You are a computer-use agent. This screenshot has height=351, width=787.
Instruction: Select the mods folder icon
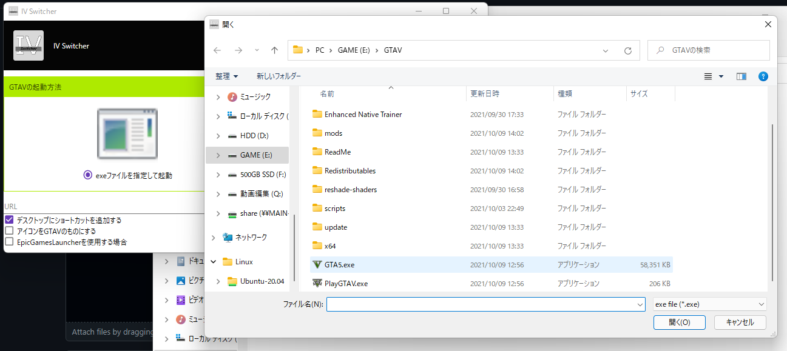(x=317, y=133)
